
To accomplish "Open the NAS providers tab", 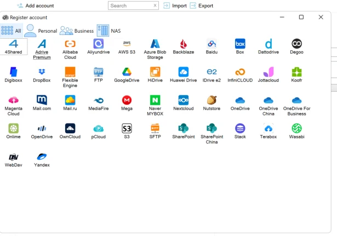I will (x=108, y=31).
